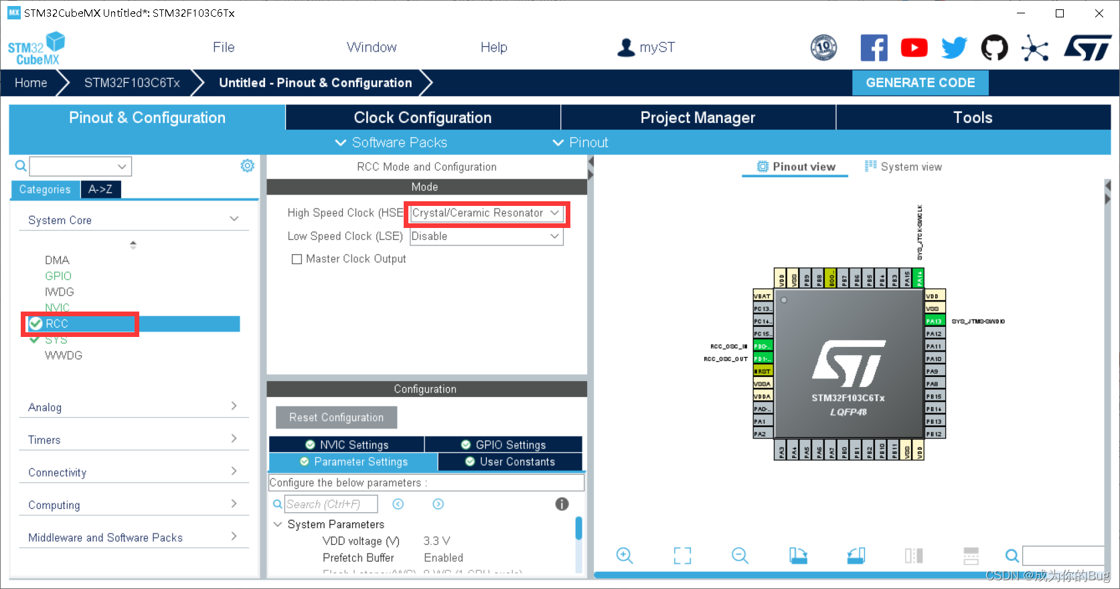Show parameter info icon
The height and width of the screenshot is (589, 1120).
[x=562, y=504]
